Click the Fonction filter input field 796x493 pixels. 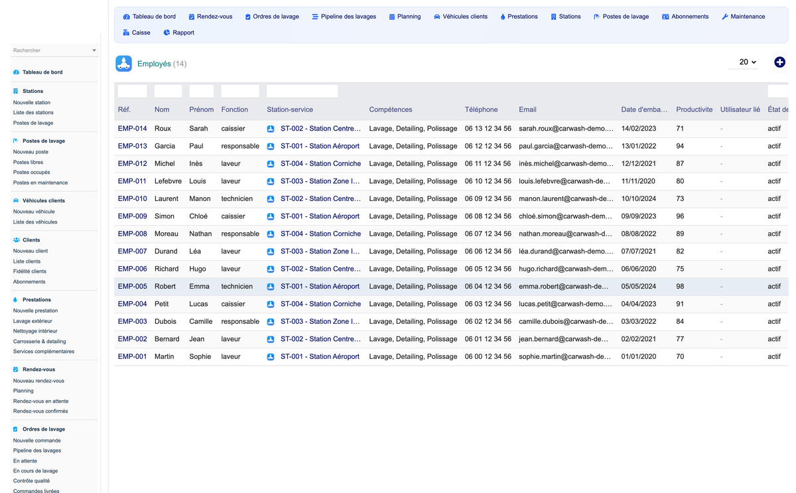[240, 91]
